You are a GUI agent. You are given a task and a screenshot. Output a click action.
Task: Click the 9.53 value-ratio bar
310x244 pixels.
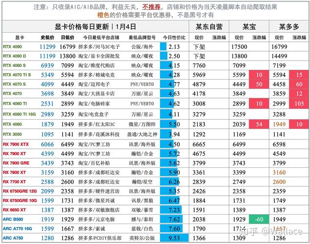(174, 238)
